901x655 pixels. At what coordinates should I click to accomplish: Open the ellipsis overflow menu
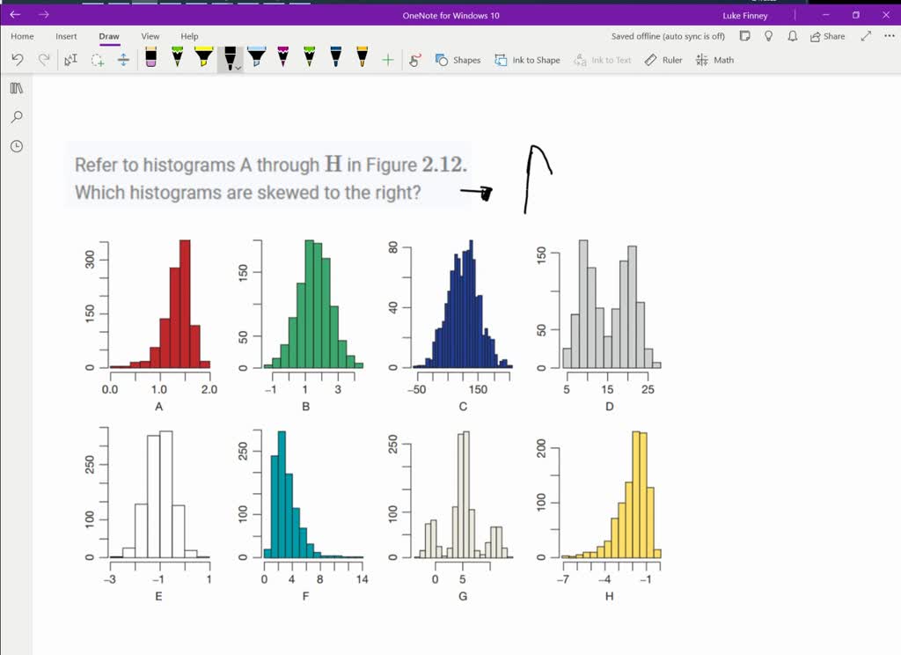tap(887, 36)
